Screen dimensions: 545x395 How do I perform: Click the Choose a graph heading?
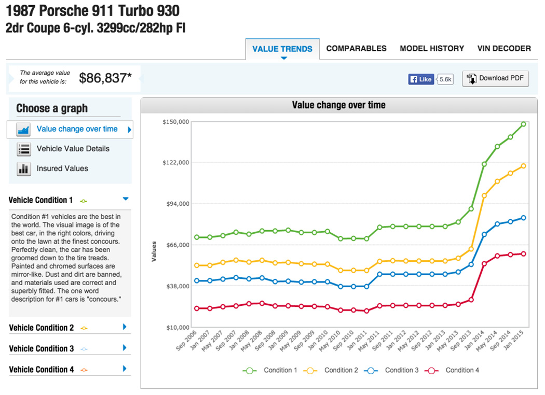[x=52, y=108]
